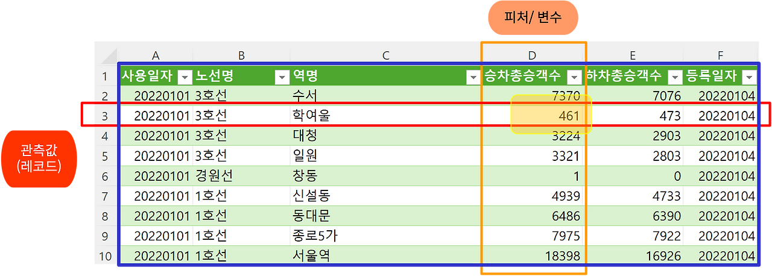Screen dimensions: 772x276
Task: Select the cell containing 대청
Action: tap(385, 136)
